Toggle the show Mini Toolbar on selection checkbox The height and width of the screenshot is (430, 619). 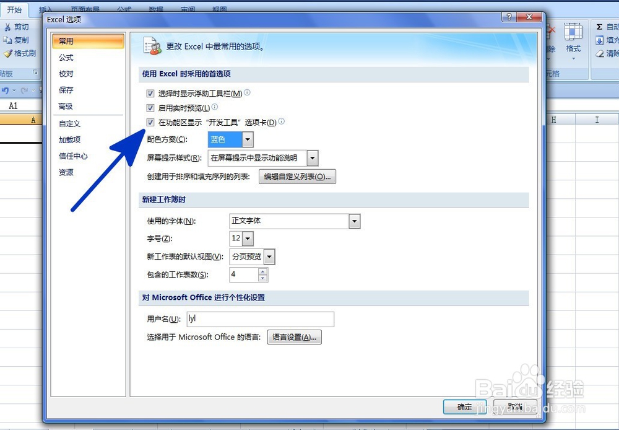coord(150,94)
